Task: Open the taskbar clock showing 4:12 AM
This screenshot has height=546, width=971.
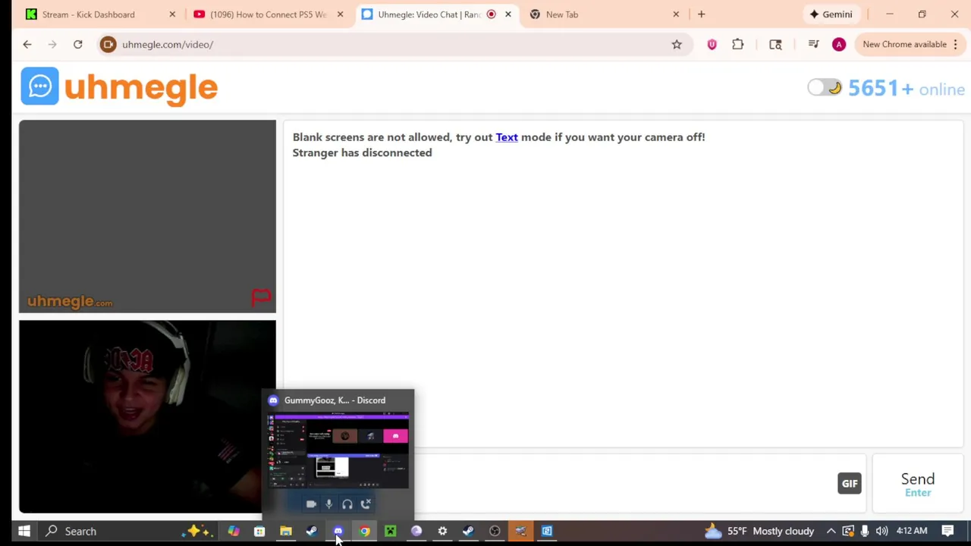Action: tap(912, 531)
